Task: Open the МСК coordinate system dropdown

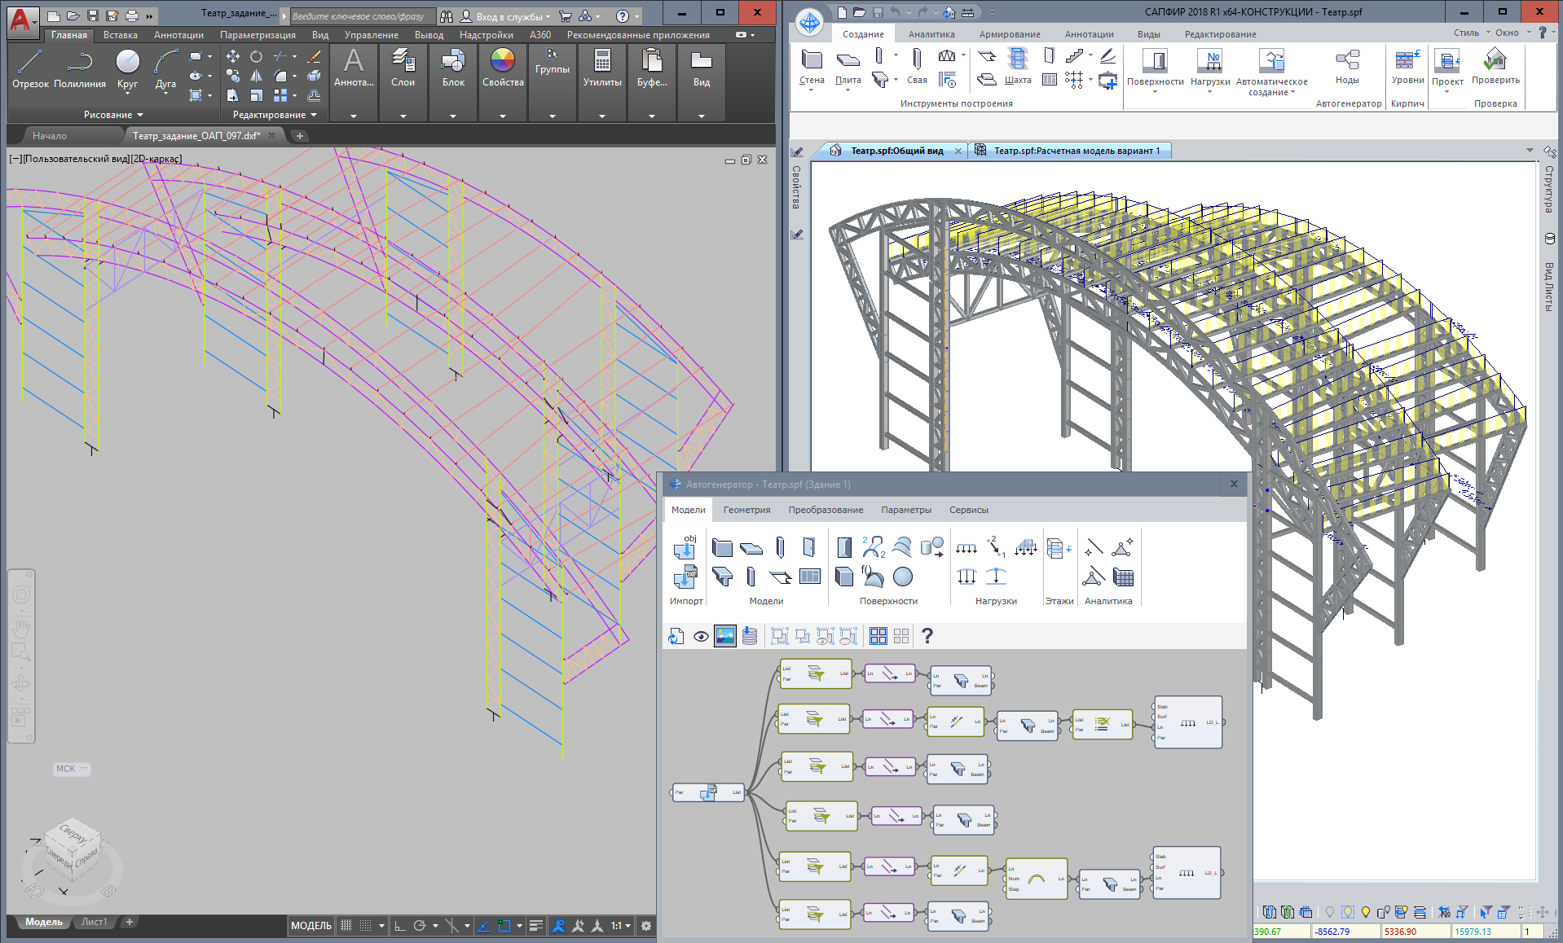Action: click(x=72, y=769)
